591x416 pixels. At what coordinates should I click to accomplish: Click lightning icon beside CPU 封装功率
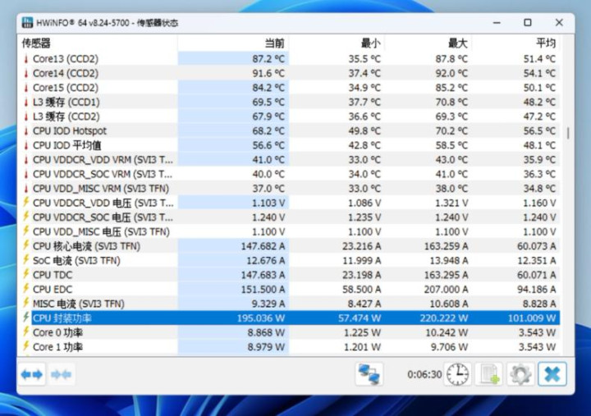click(26, 318)
